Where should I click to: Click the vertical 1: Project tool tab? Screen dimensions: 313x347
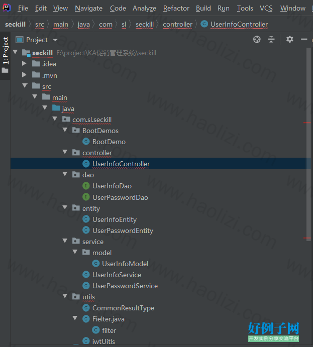[x=6, y=55]
